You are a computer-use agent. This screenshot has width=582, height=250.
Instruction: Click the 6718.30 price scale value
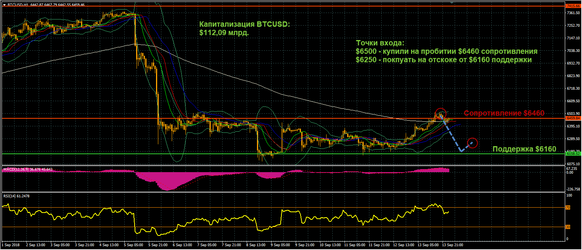[572, 88]
